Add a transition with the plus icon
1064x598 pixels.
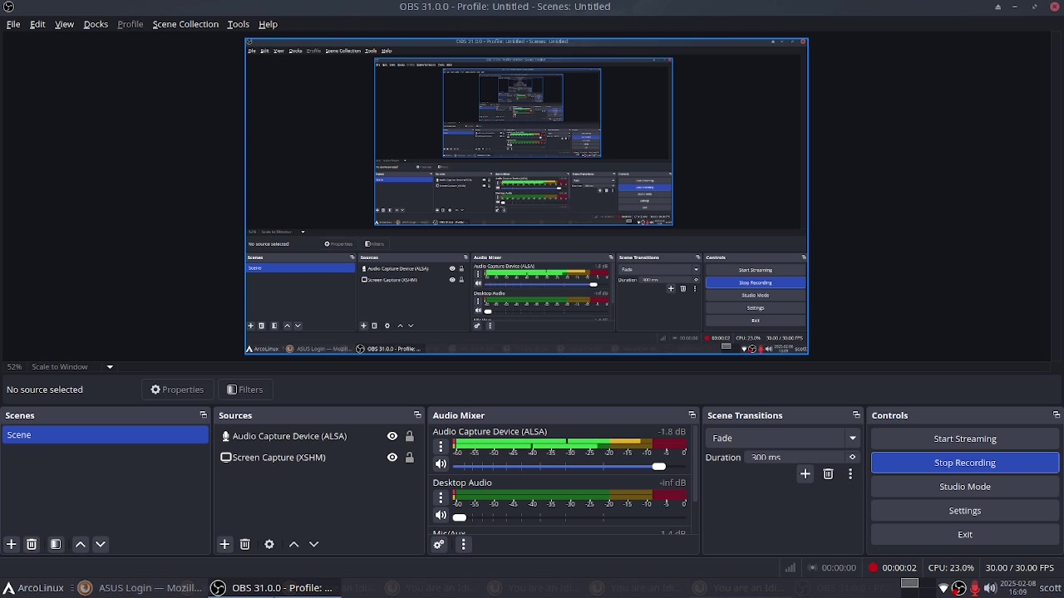pos(805,474)
